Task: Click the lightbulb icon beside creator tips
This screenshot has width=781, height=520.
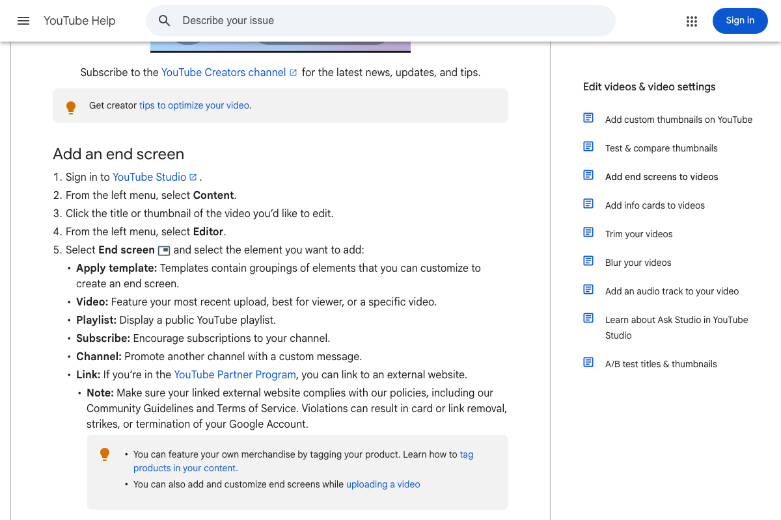Action: 71,107
